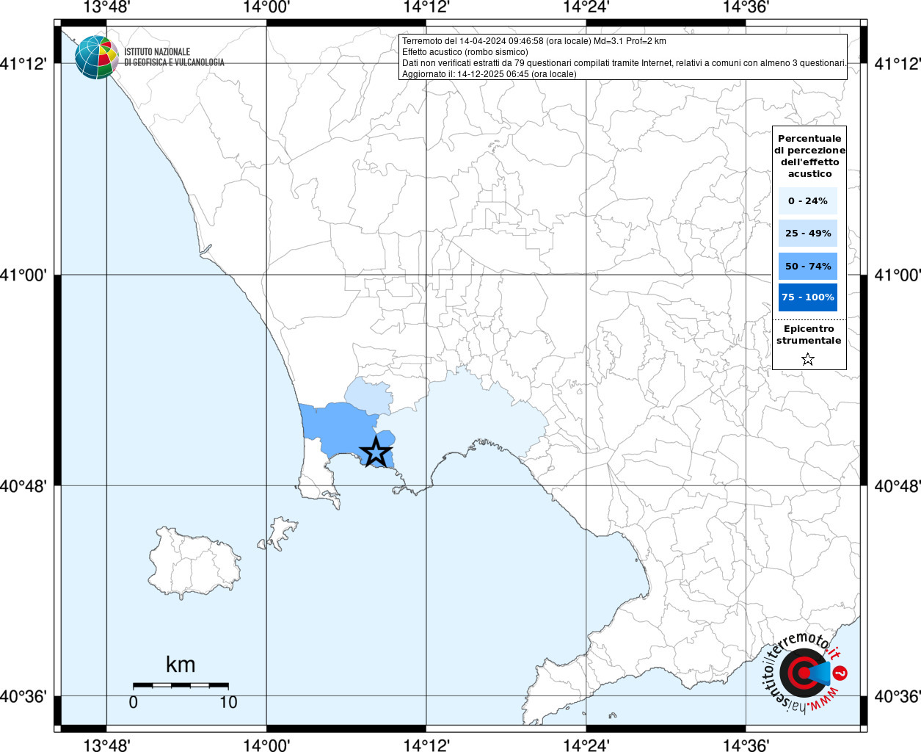Click the scale bar '0' value
The image size is (921, 752).
(x=133, y=702)
